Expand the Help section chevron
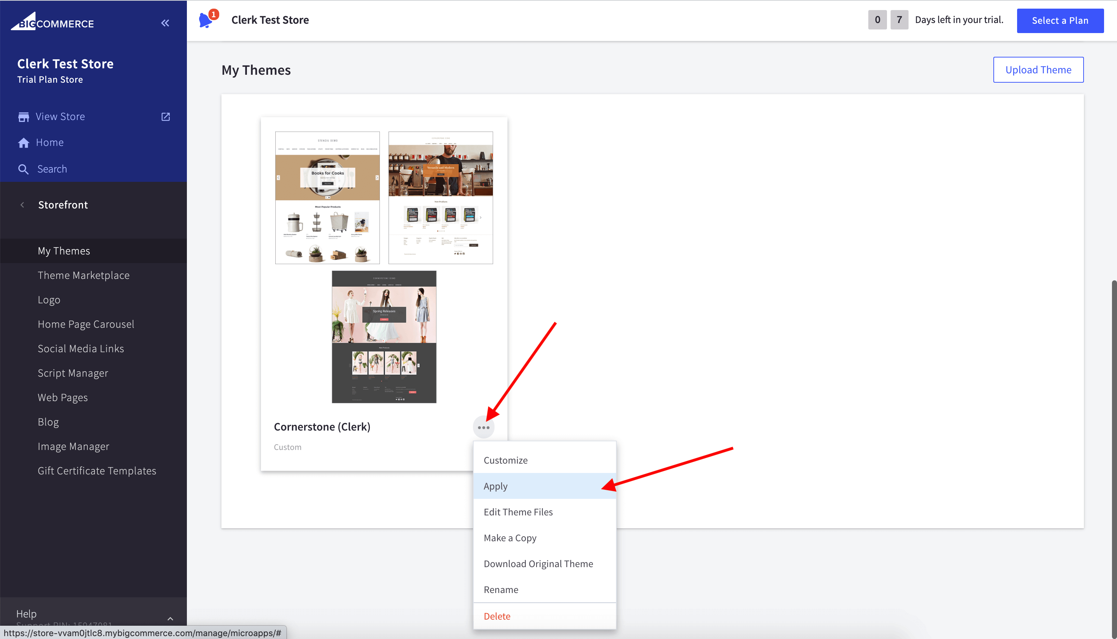This screenshot has width=1117, height=639. tap(170, 619)
